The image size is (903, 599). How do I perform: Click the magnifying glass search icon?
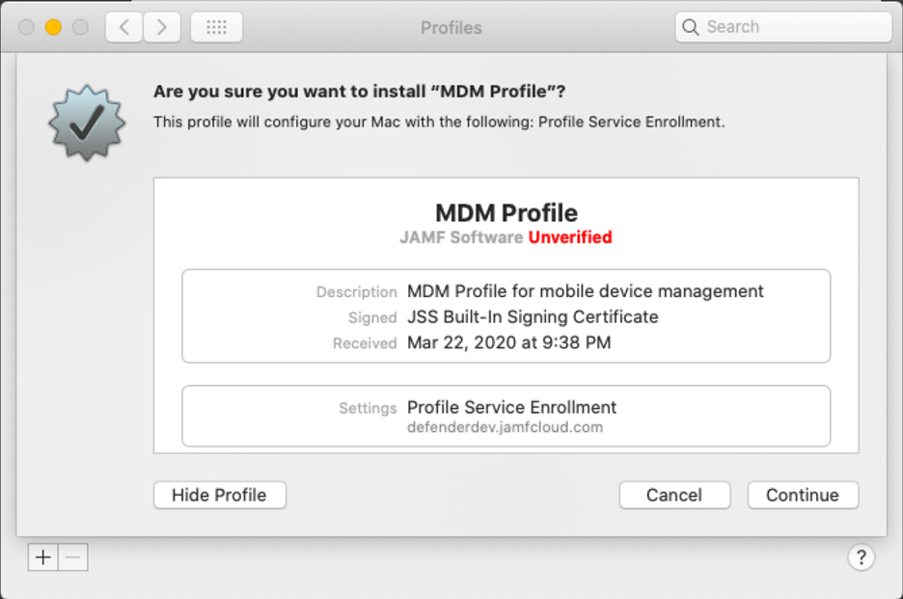coord(691,27)
